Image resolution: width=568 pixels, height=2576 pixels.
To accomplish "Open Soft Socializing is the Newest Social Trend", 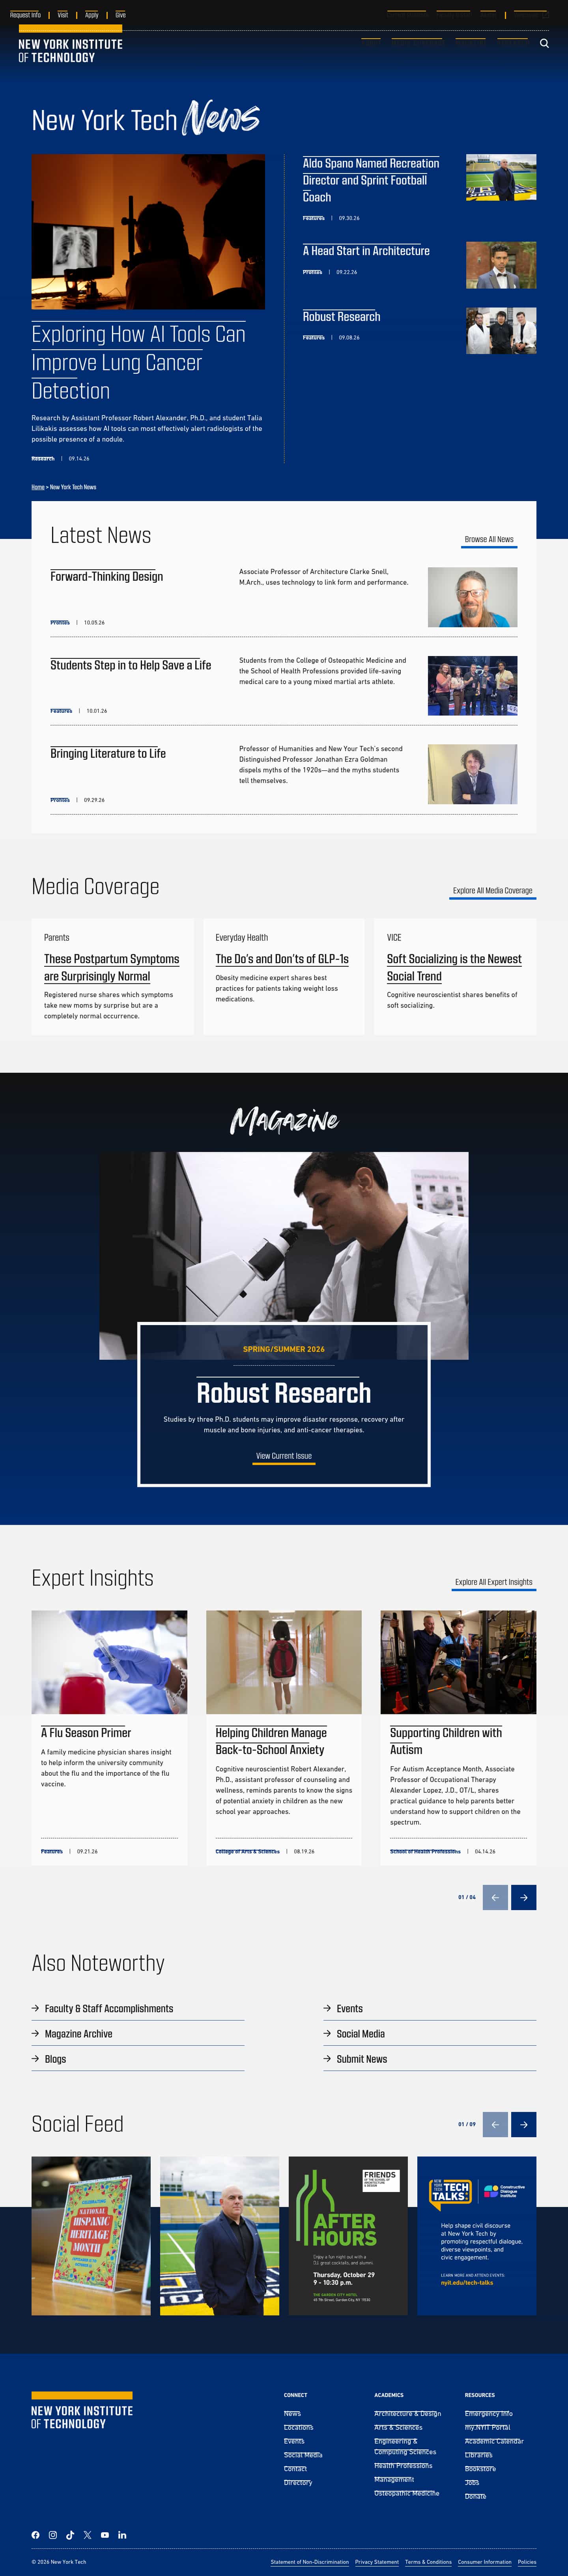I will pos(454,967).
